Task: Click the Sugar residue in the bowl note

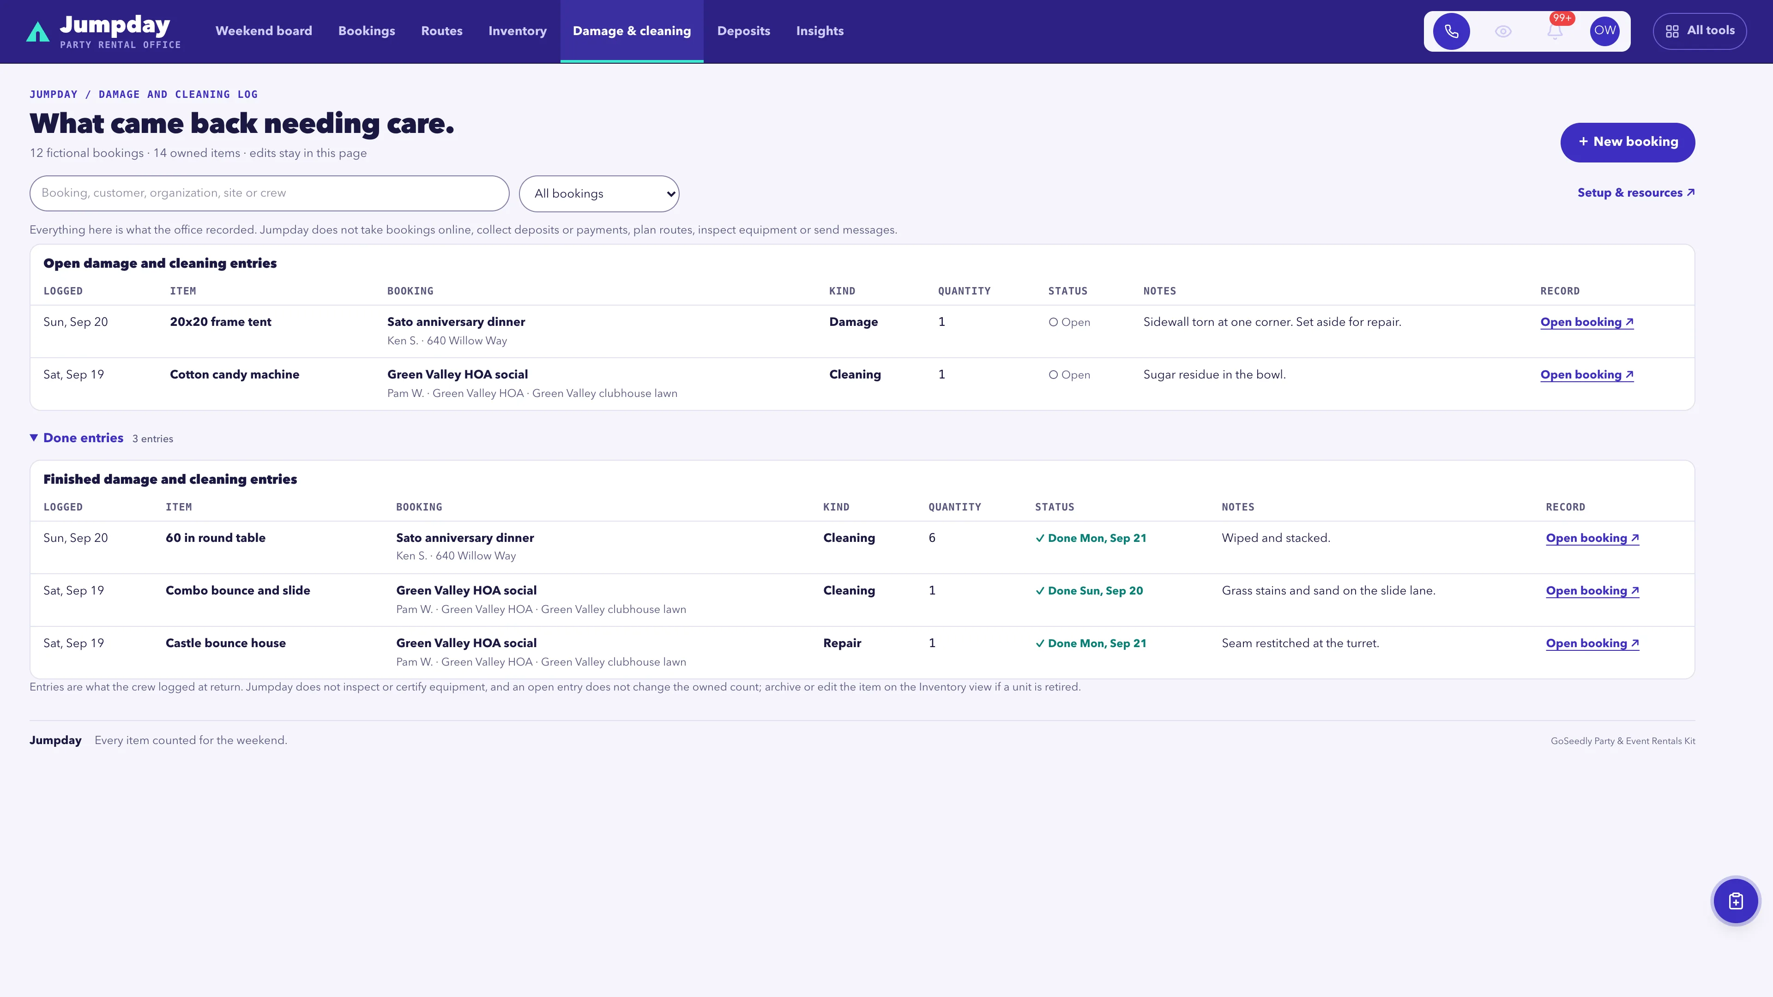Action: [x=1214, y=375]
